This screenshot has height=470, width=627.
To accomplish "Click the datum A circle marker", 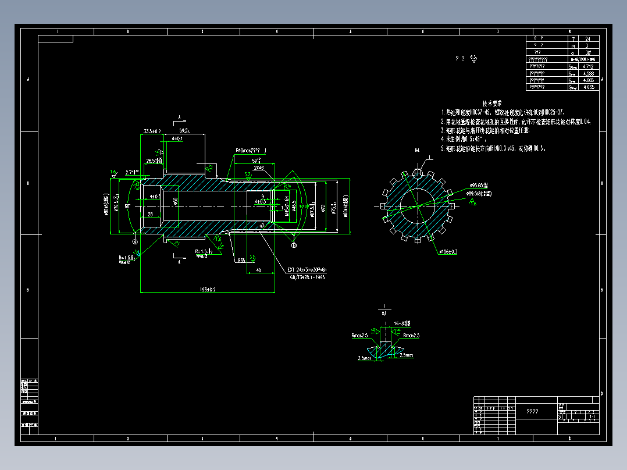I will [135, 242].
